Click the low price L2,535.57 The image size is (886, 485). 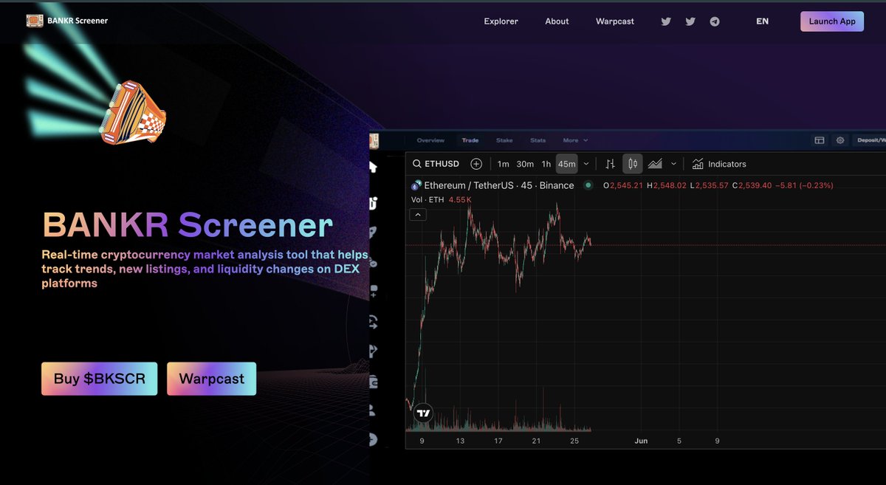(709, 185)
